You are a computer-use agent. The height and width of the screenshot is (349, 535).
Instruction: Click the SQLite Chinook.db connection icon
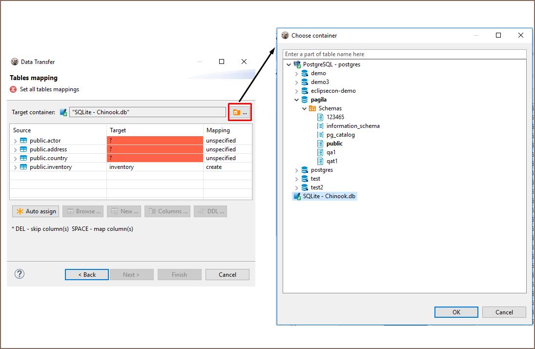click(296, 196)
